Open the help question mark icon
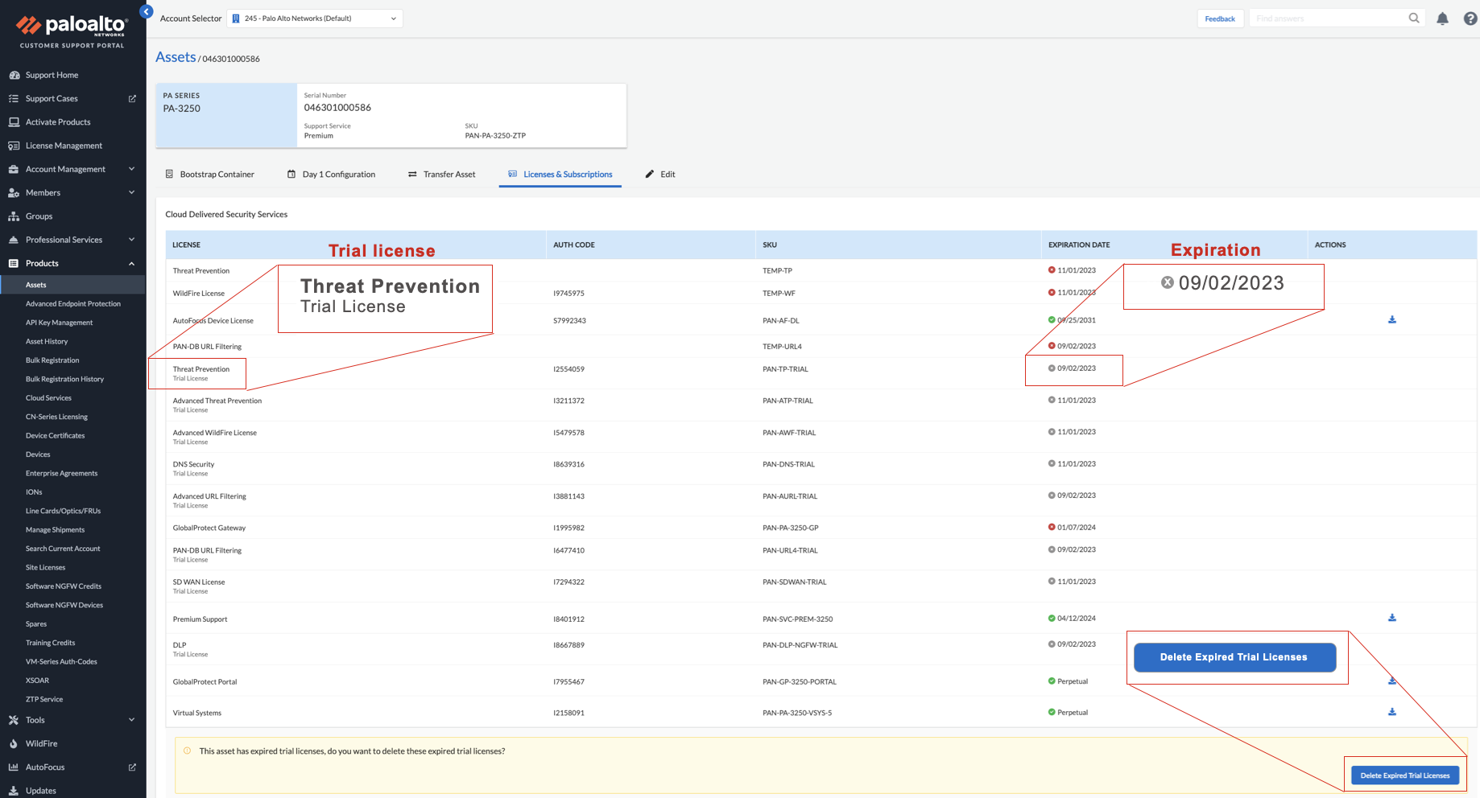1480x798 pixels. coord(1470,19)
